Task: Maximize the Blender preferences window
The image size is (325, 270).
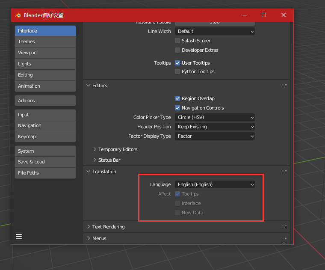Action: pos(264,15)
